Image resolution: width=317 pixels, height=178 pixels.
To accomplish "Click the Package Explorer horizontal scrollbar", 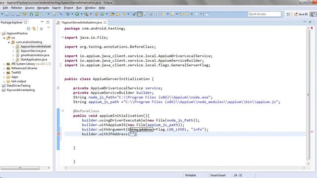I will (20, 168).
